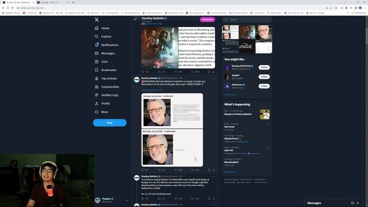Share the Destiny 2 isn't dead post
Screen dimensions: 368x207
pyautogui.click(x=214, y=198)
